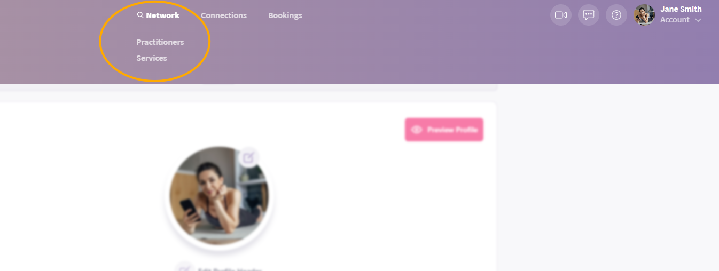Screen dimensions: 719x271
Task: Click the Edit Profile Header text
Action: coord(229,269)
